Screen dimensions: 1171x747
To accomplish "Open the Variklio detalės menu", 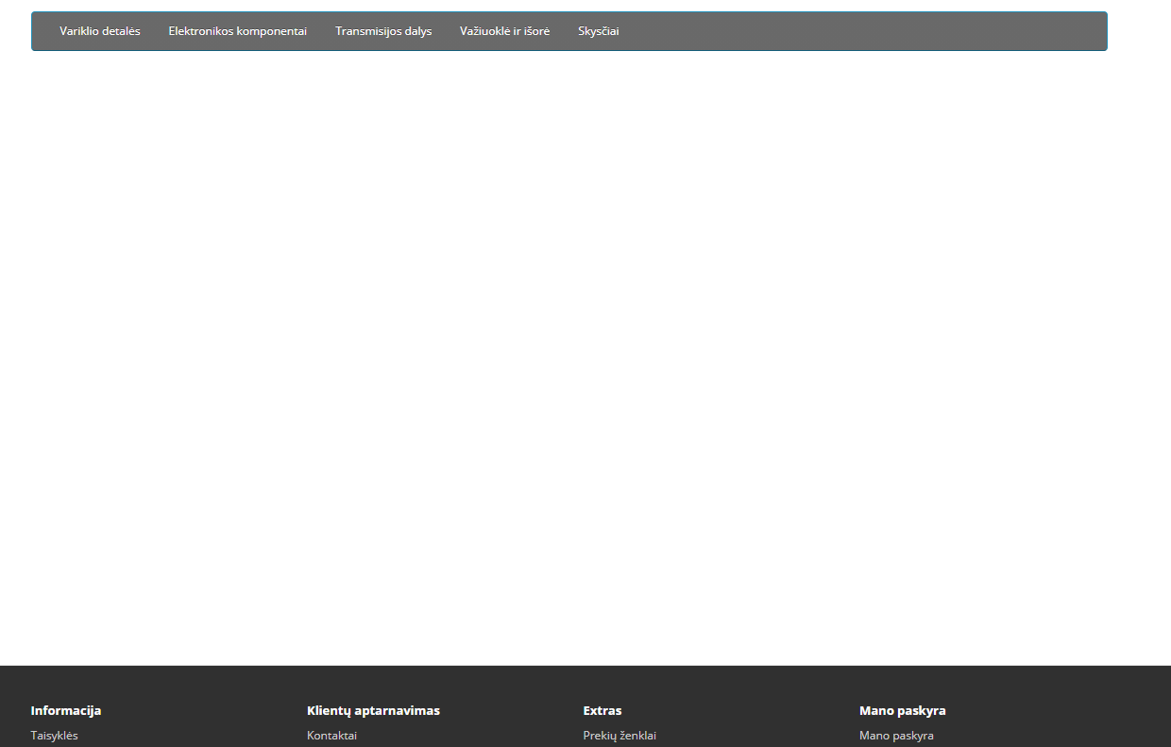I will (100, 31).
